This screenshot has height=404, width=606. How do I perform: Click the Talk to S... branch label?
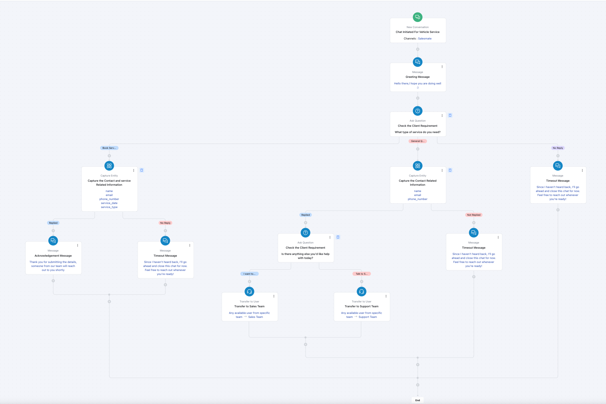coord(361,274)
